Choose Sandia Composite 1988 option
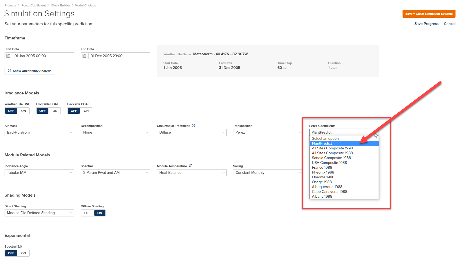 point(344,158)
